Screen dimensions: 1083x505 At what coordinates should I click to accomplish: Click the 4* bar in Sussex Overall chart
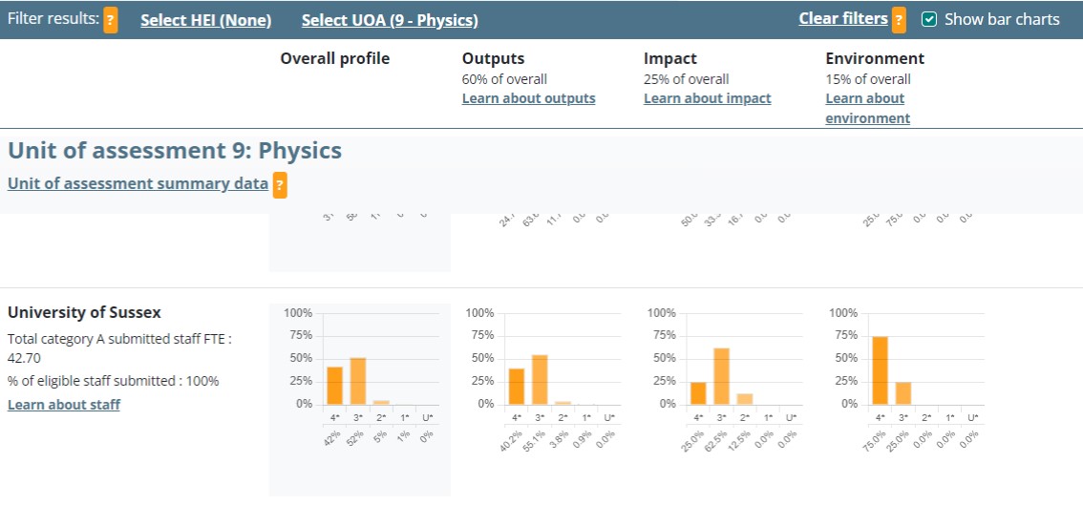click(x=335, y=385)
